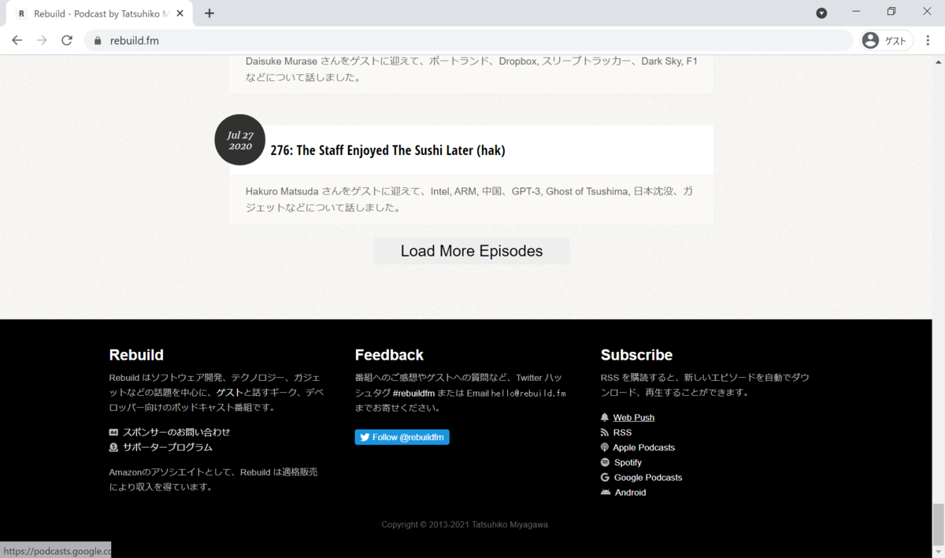This screenshot has height=558, width=945.
Task: Click the Daisuke Murase episode description
Action: point(471,69)
